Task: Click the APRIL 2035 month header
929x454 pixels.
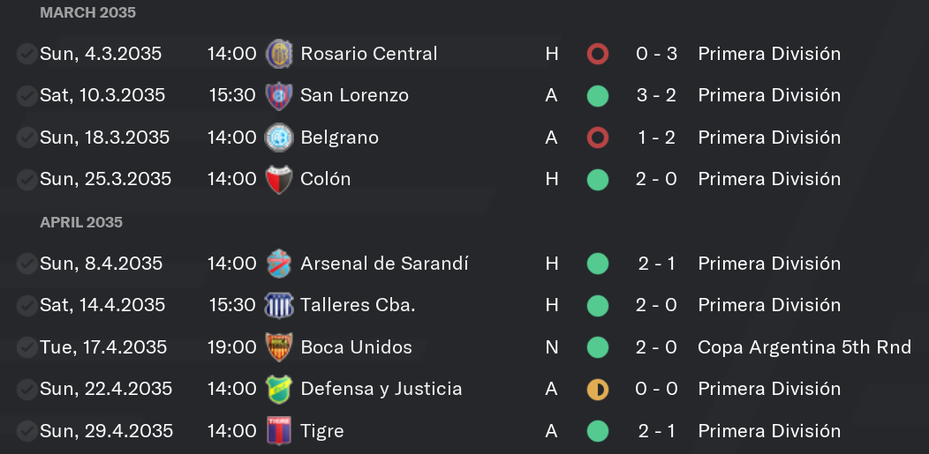Action: click(x=81, y=222)
